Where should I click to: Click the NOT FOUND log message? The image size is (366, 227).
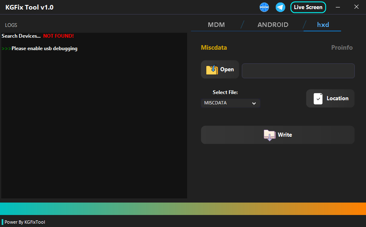[x=58, y=36]
